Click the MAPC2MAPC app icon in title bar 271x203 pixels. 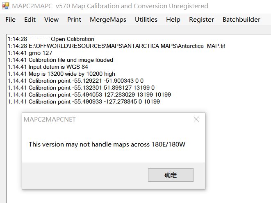pyautogui.click(x=6, y=6)
